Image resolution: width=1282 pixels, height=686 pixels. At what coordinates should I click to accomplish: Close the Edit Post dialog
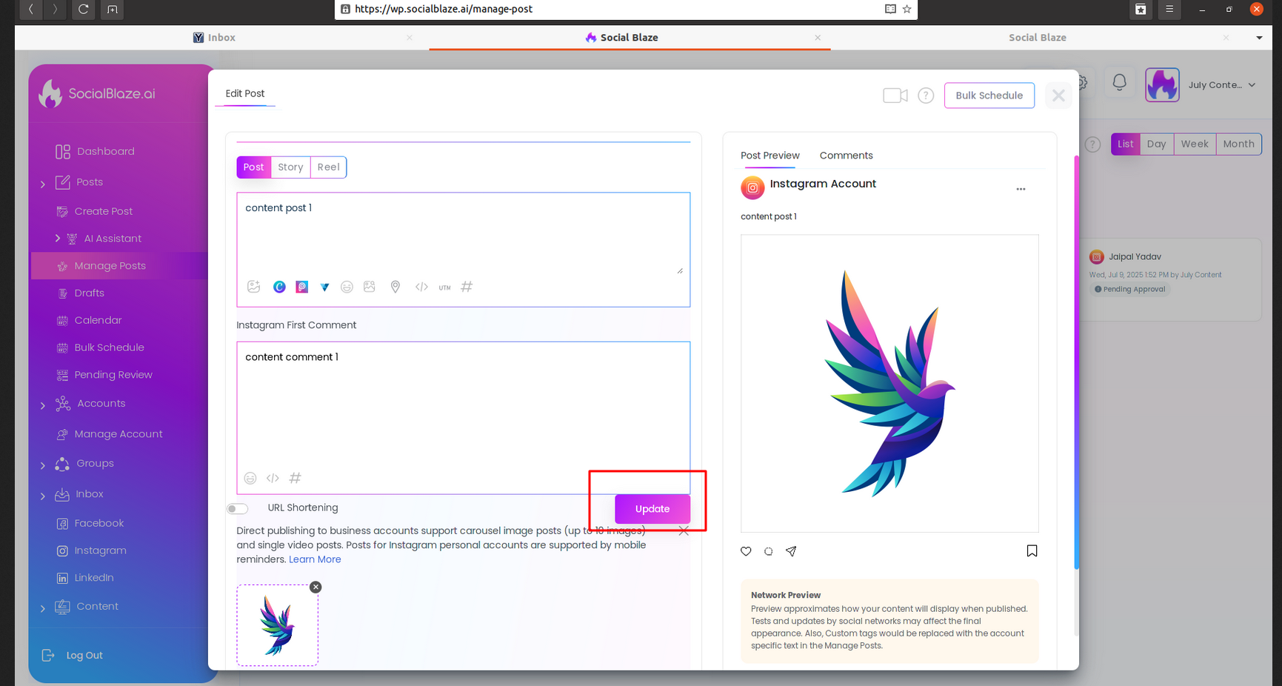1058,96
